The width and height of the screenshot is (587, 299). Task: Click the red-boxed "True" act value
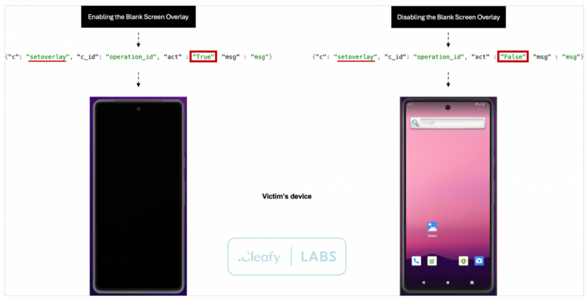point(204,57)
